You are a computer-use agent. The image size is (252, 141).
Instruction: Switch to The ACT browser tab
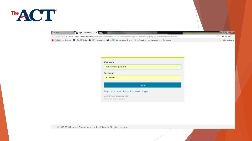tap(63, 33)
